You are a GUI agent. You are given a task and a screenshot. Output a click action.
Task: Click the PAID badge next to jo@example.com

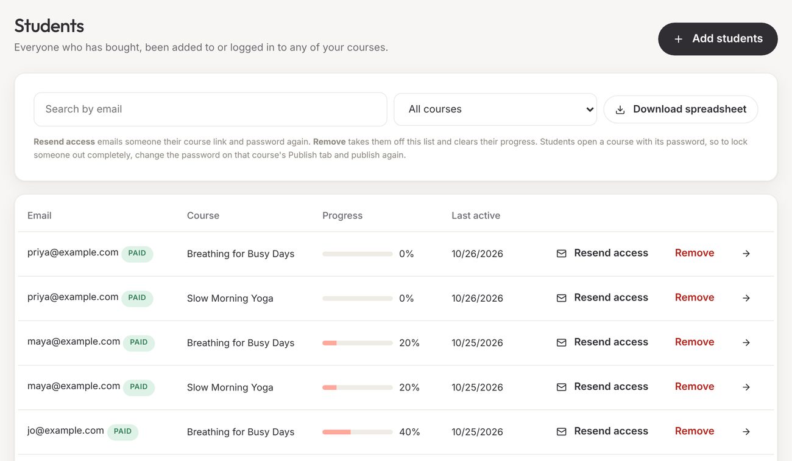click(x=122, y=432)
